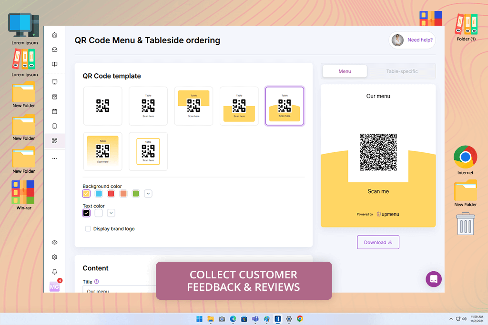Open Chrome from the taskbar
The image size is (488, 325).
(300, 319)
